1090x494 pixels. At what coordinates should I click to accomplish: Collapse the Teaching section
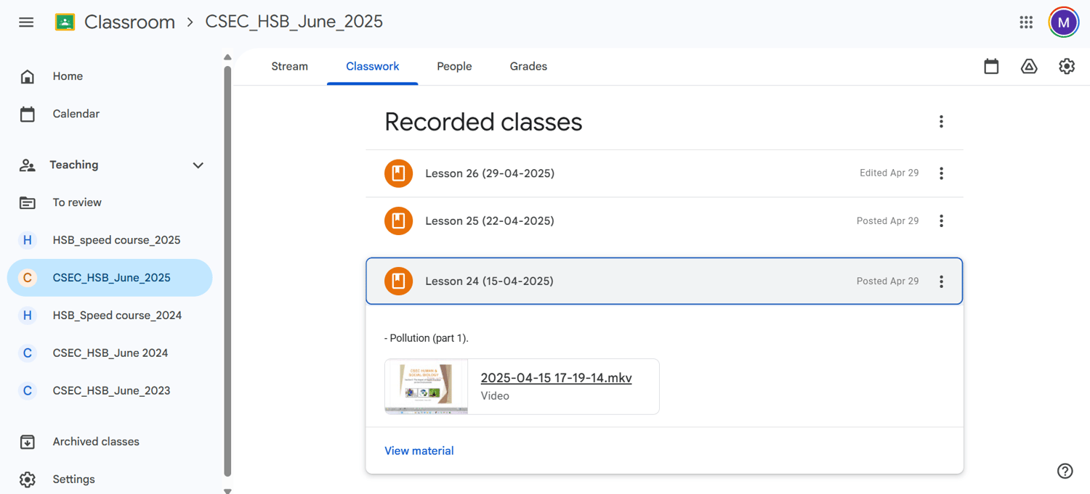tap(198, 165)
